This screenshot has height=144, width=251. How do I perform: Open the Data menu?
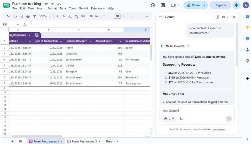[x=63, y=8]
